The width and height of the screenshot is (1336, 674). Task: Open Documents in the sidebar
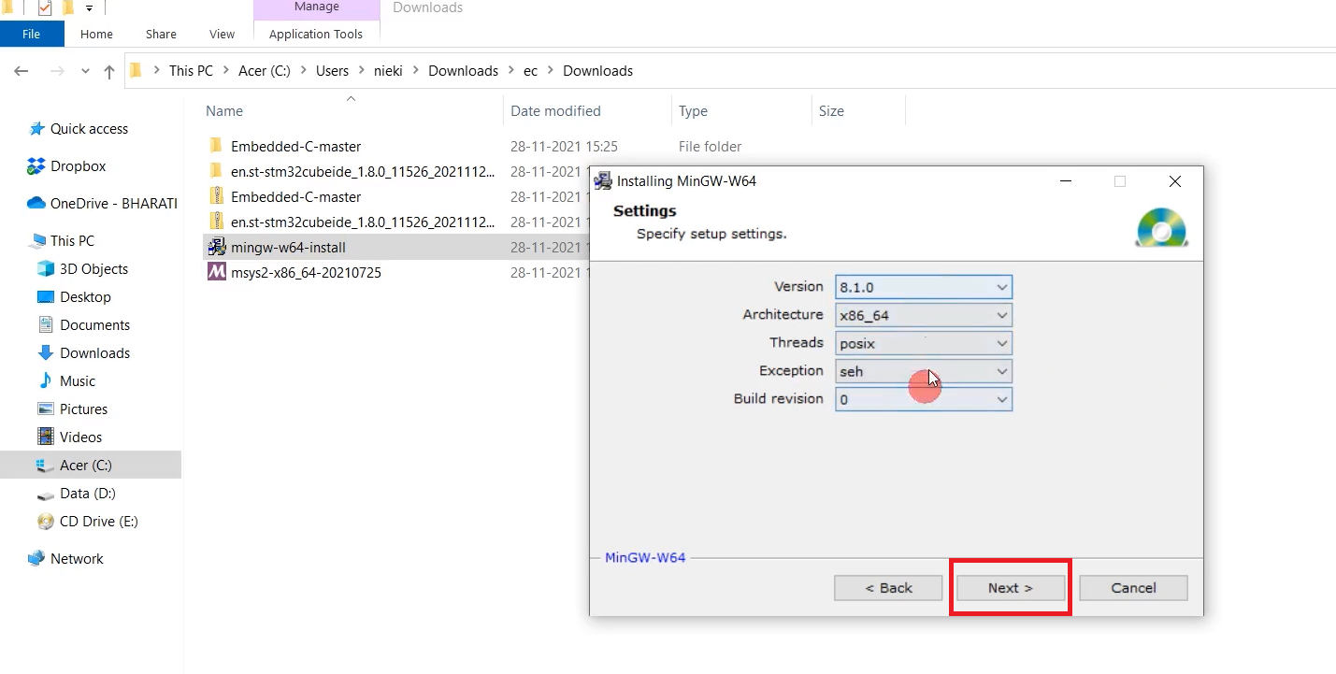click(94, 325)
